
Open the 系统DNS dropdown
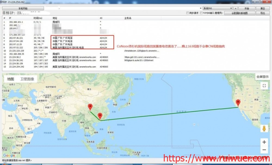click(218, 8)
